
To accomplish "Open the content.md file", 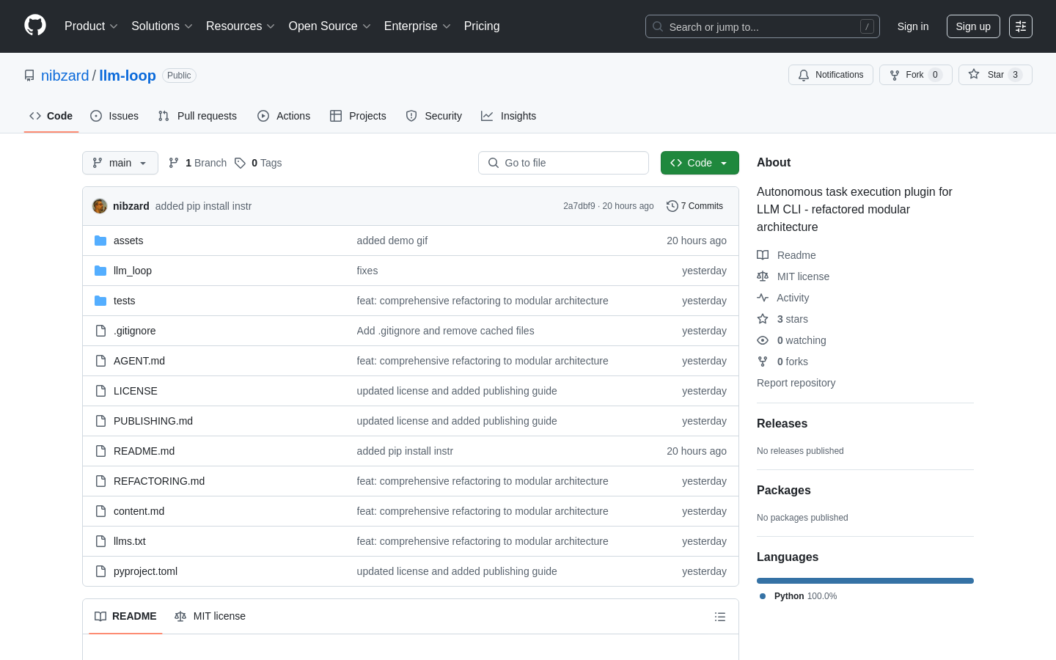I will coord(139,511).
